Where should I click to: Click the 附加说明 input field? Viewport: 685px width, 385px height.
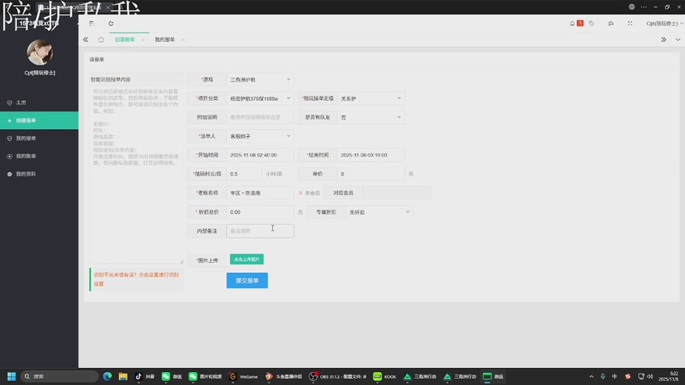tap(260, 117)
